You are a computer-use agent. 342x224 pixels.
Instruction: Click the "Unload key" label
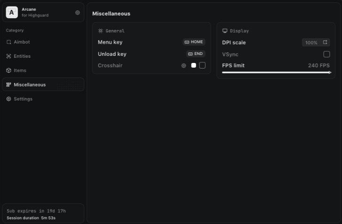point(112,54)
